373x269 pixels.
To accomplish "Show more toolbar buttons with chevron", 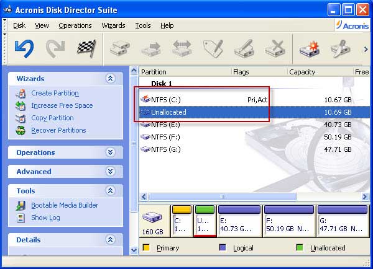I will pyautogui.click(x=366, y=50).
